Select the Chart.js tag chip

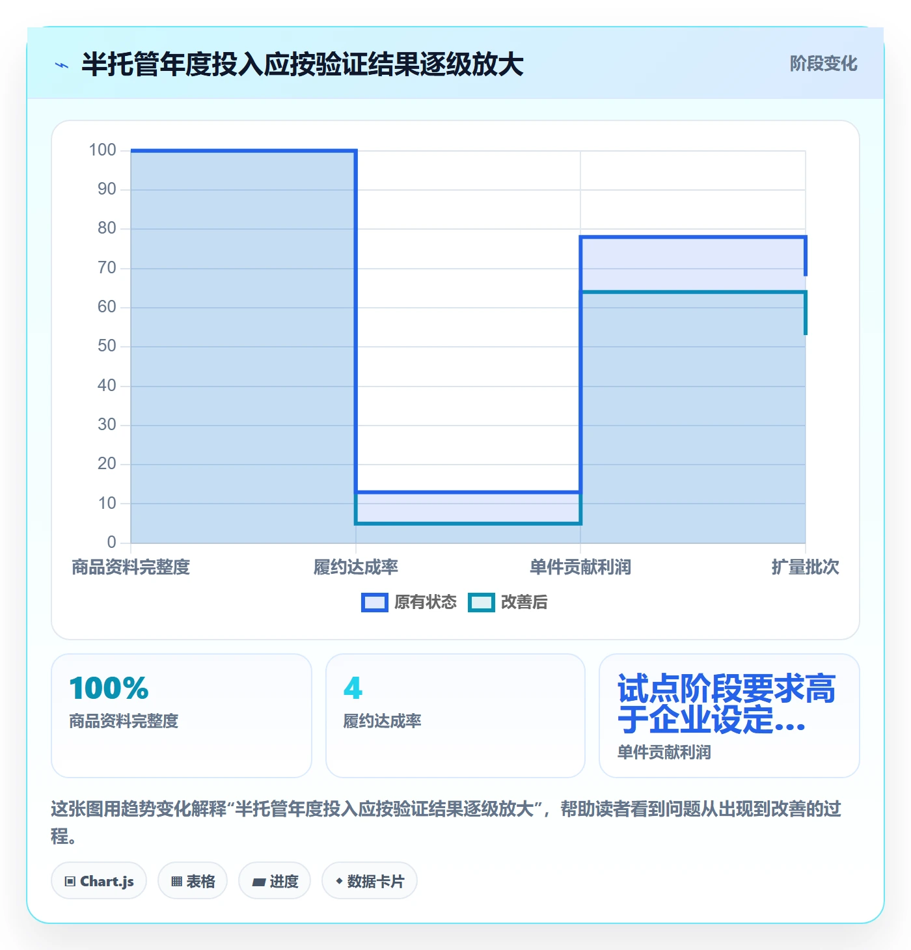(99, 881)
